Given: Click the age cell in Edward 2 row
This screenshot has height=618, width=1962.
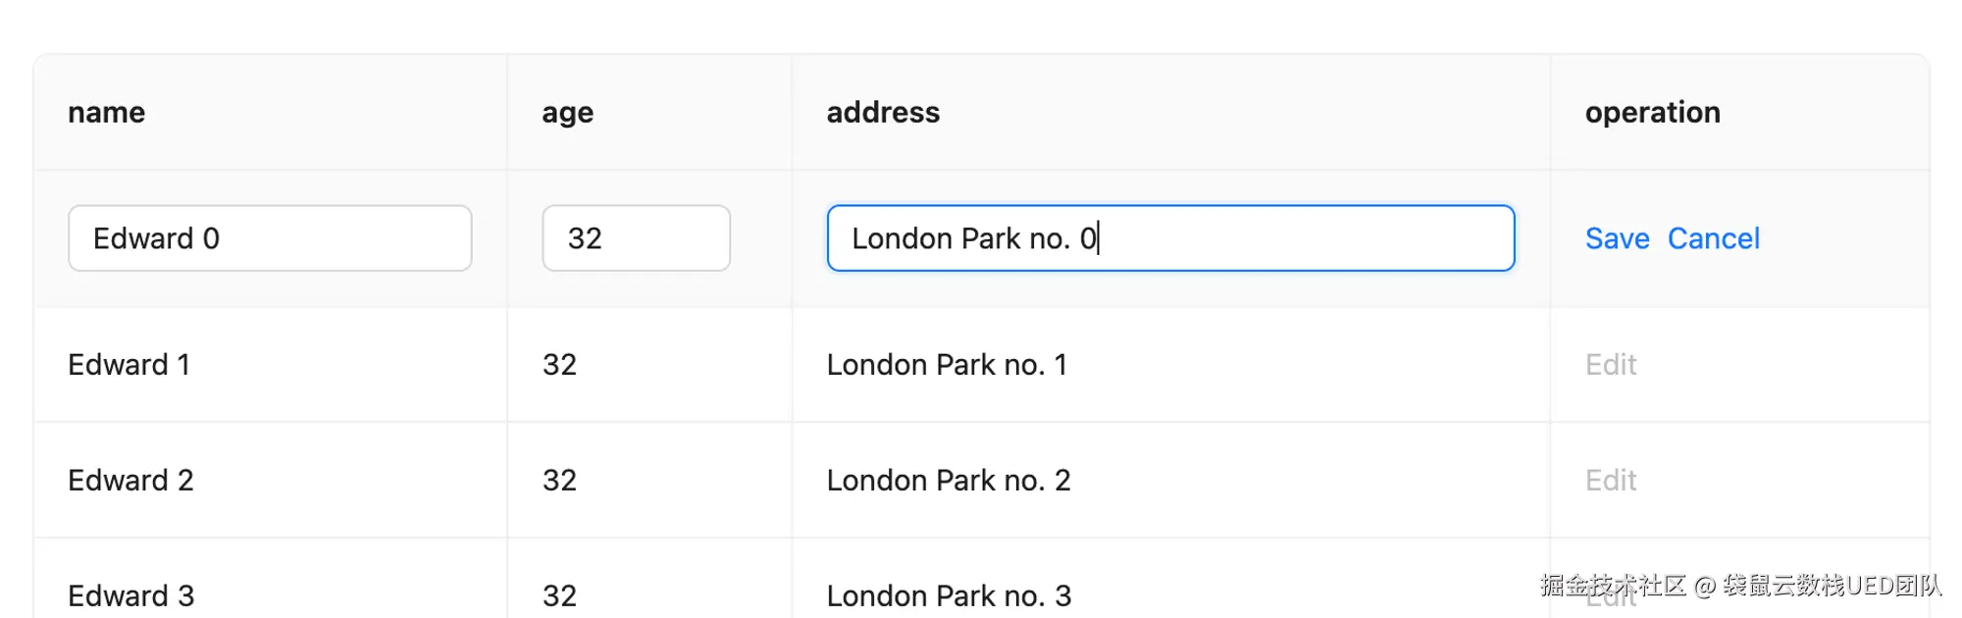Looking at the screenshot, I should point(559,481).
